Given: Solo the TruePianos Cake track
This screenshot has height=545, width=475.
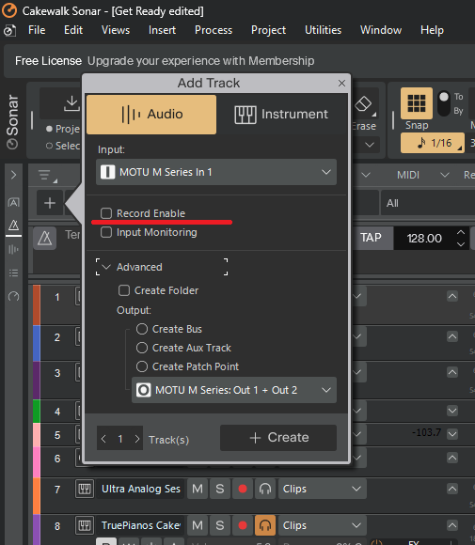Looking at the screenshot, I should click(220, 525).
